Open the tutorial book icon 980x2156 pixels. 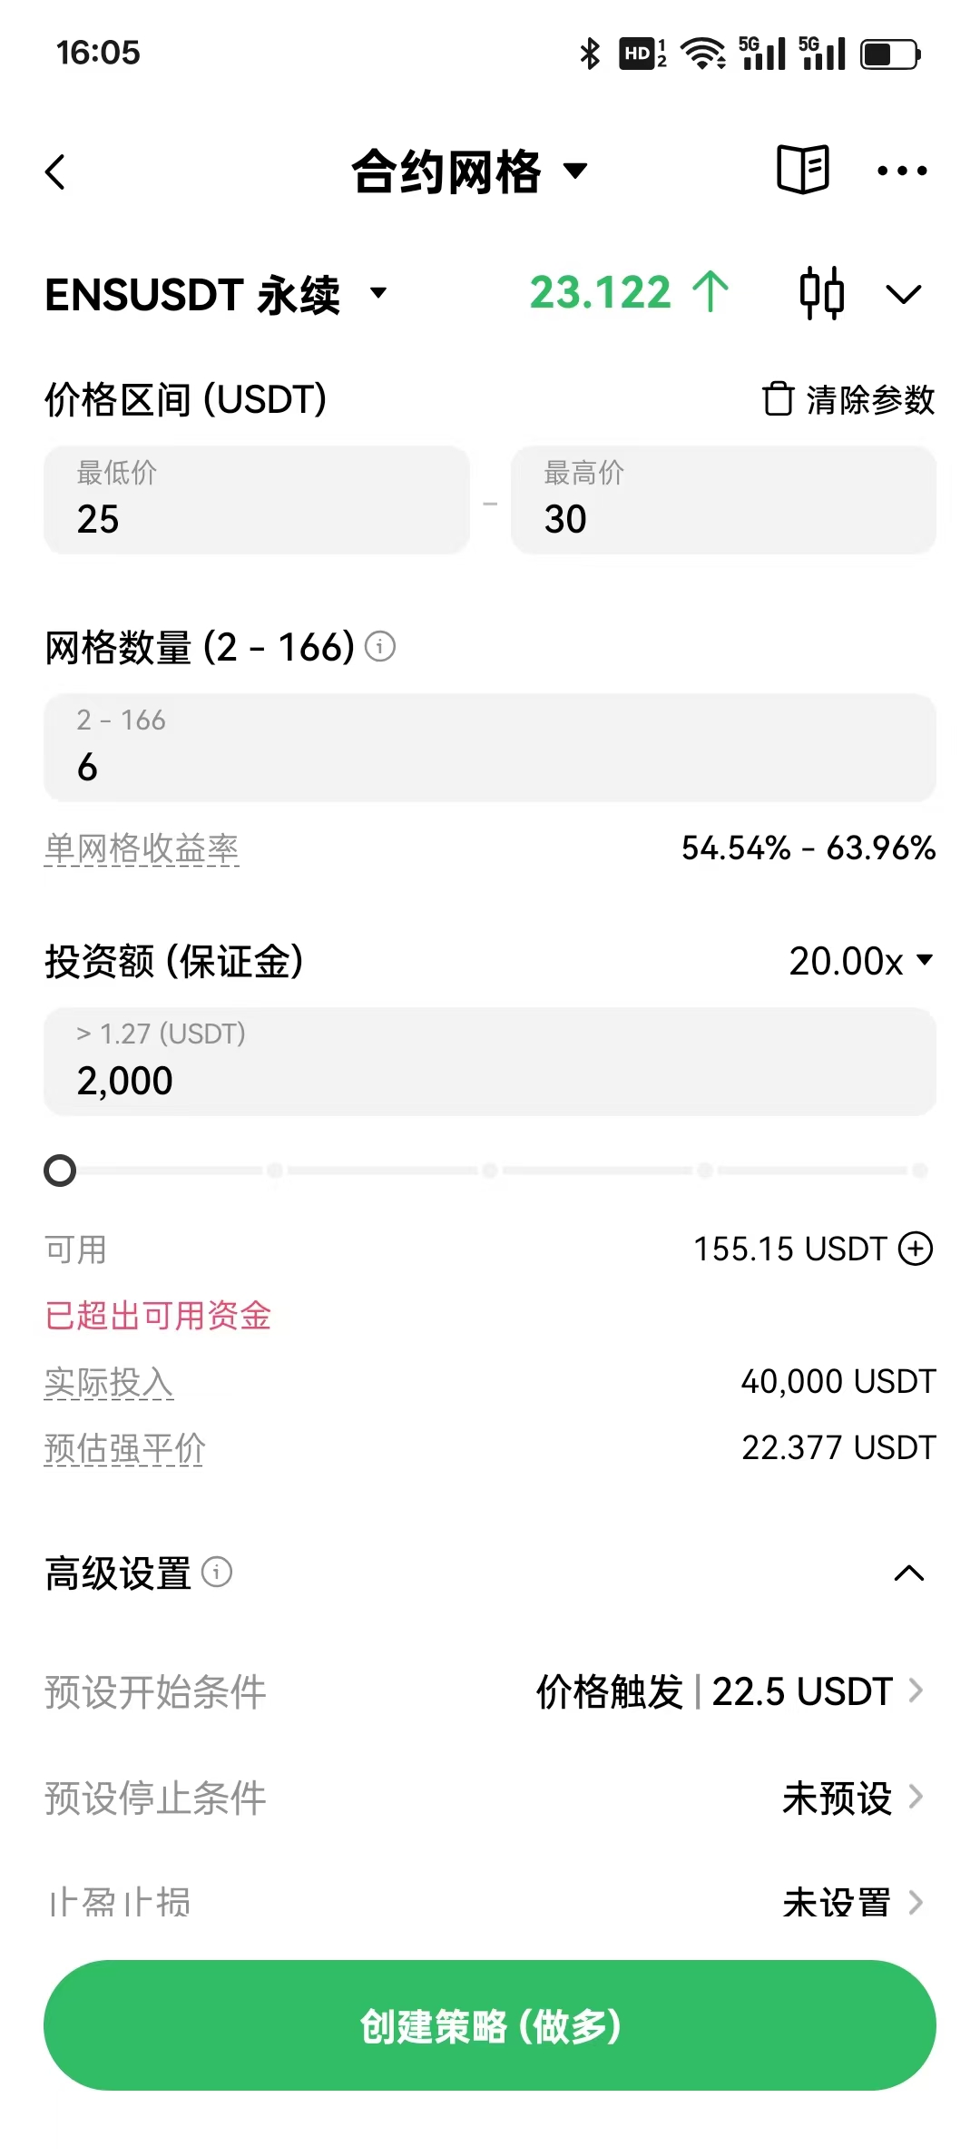coord(803,170)
